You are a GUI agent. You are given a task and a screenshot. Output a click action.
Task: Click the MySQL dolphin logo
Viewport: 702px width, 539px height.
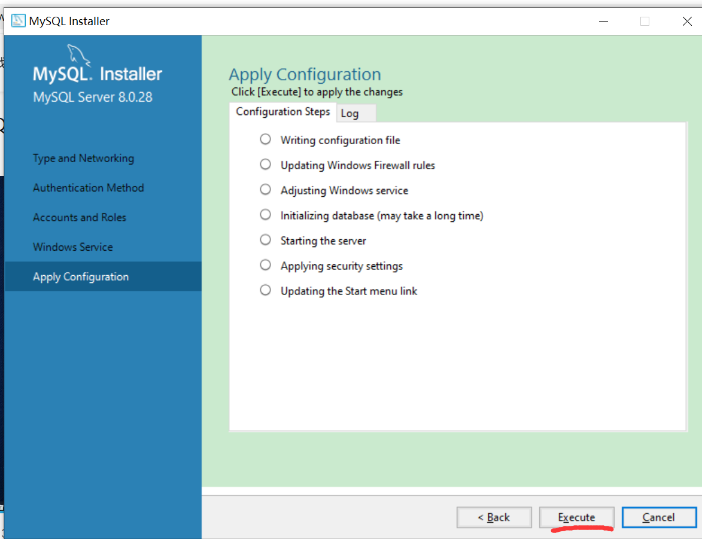(79, 54)
